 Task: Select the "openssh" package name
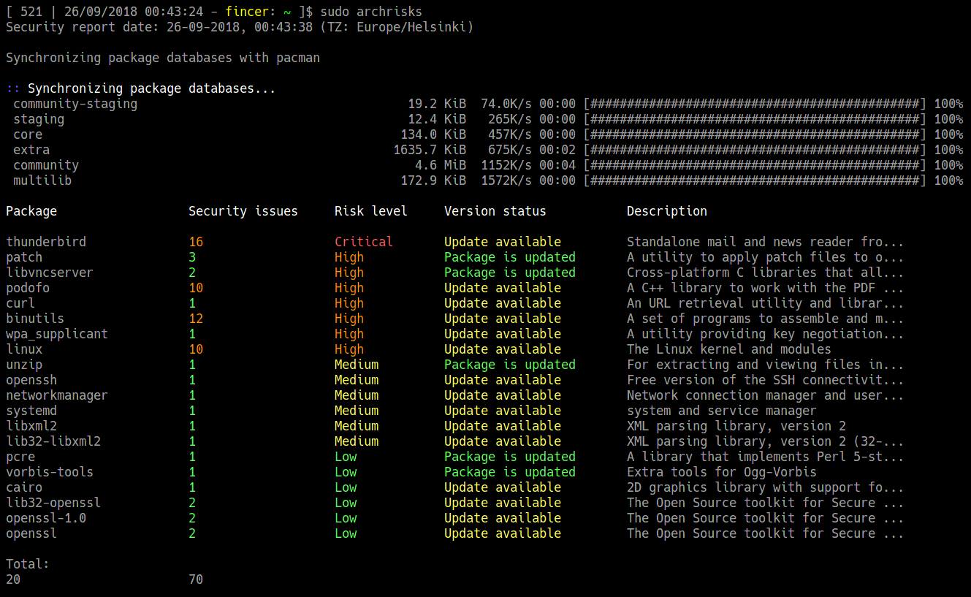click(x=31, y=380)
